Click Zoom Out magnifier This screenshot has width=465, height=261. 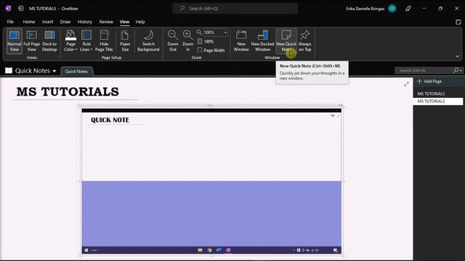click(173, 41)
